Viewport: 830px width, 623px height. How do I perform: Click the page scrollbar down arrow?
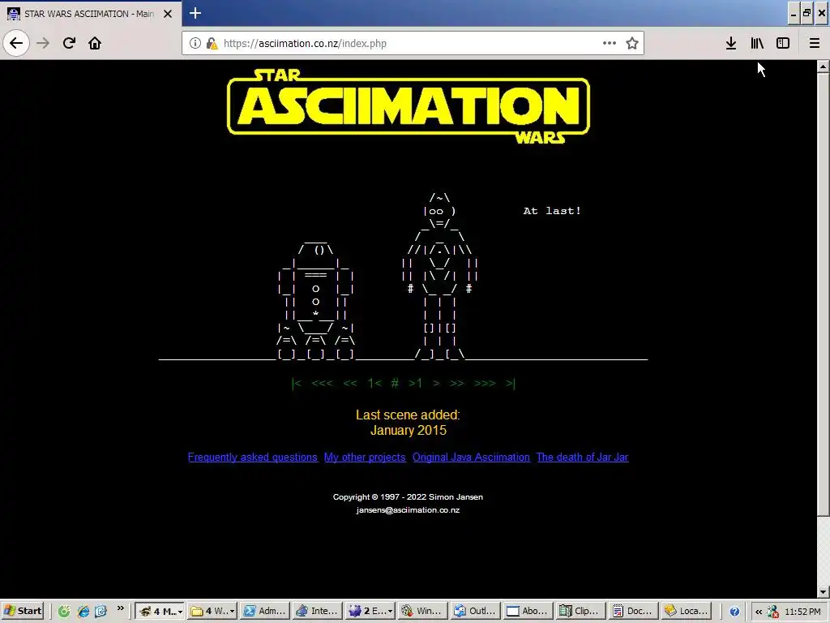(x=824, y=591)
